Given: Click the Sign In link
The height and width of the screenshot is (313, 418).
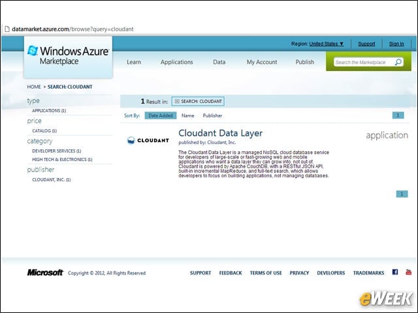Looking at the screenshot, I should point(396,44).
